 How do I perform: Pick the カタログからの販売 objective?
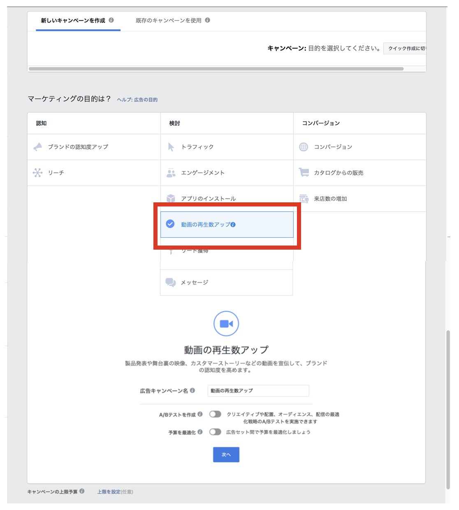pos(360,173)
